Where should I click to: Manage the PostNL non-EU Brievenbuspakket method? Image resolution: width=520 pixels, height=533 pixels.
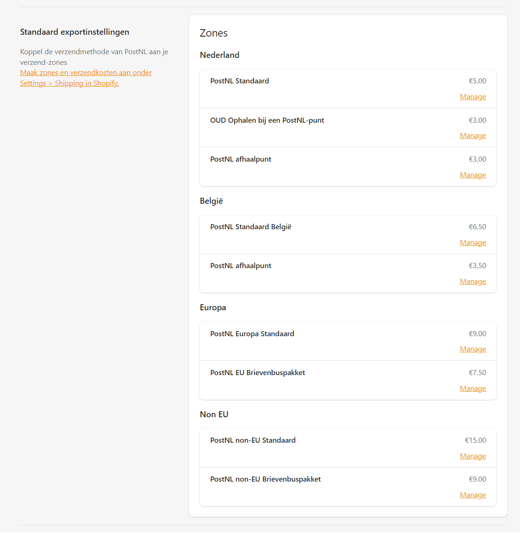pos(472,495)
